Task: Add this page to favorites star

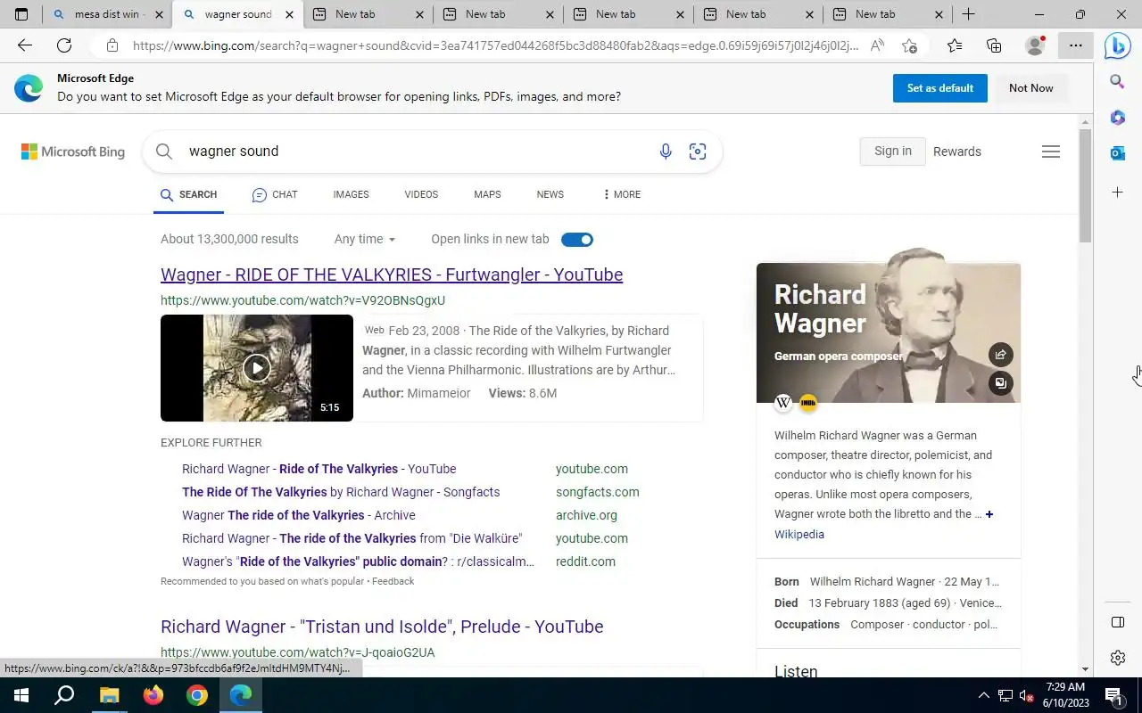Action: (x=909, y=45)
